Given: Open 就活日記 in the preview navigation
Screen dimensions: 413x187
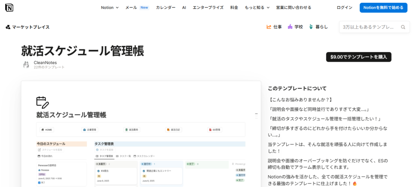Looking at the screenshot, I should coord(174,130).
